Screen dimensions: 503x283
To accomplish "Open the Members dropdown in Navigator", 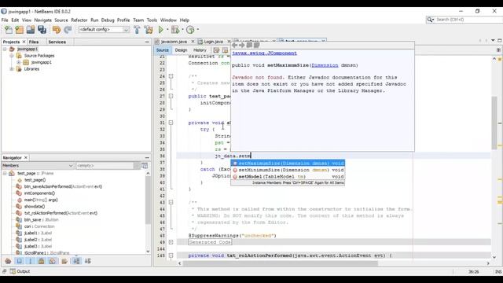I will click(38, 166).
